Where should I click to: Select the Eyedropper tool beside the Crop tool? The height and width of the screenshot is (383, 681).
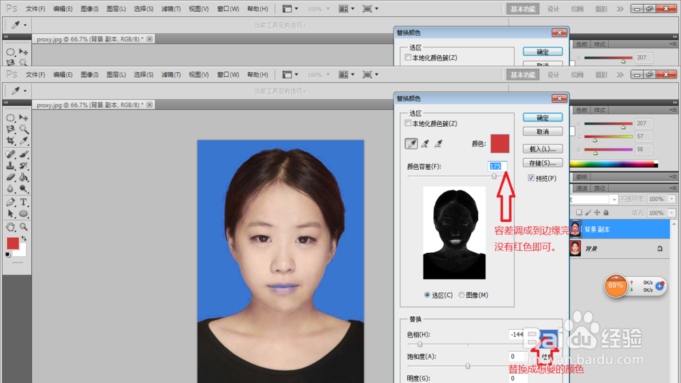tap(23, 140)
